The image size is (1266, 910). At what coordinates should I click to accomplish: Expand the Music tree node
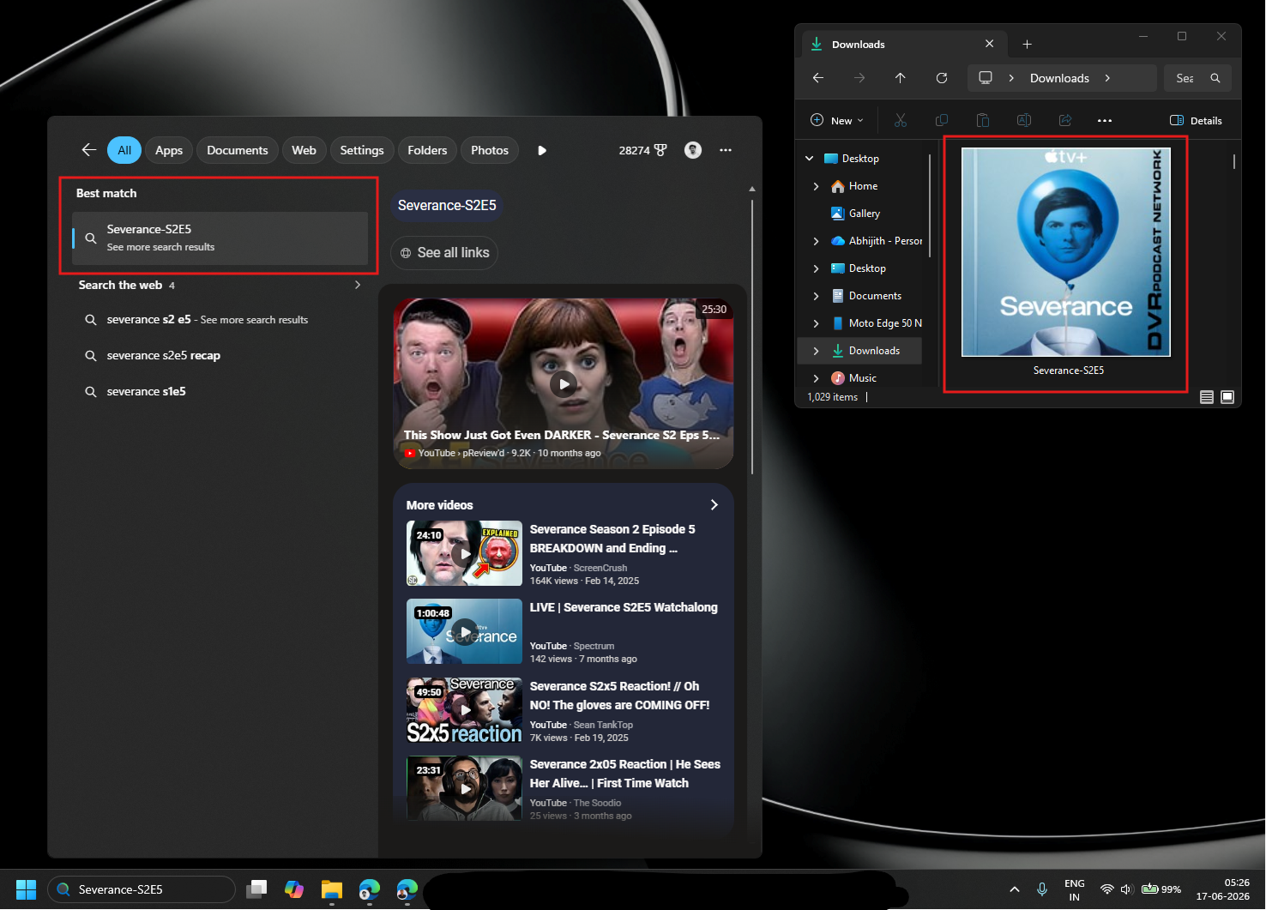[x=816, y=378]
